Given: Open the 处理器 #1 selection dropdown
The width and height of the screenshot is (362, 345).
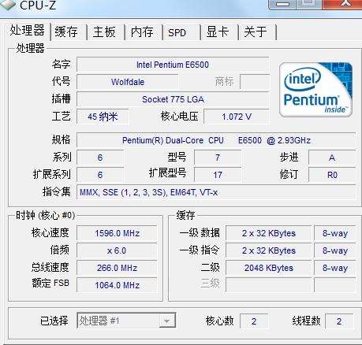Looking at the screenshot, I should click(x=126, y=321).
